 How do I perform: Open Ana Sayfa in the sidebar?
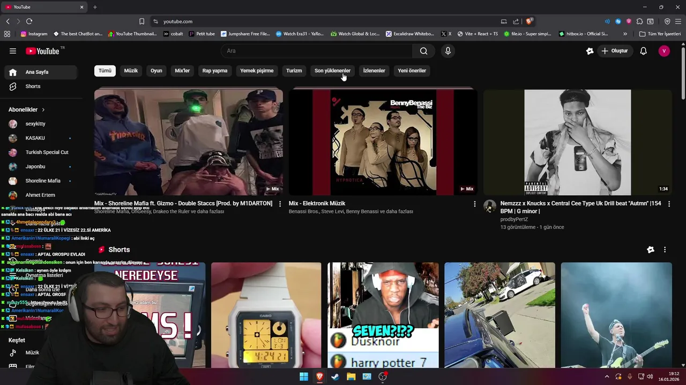pyautogui.click(x=41, y=72)
